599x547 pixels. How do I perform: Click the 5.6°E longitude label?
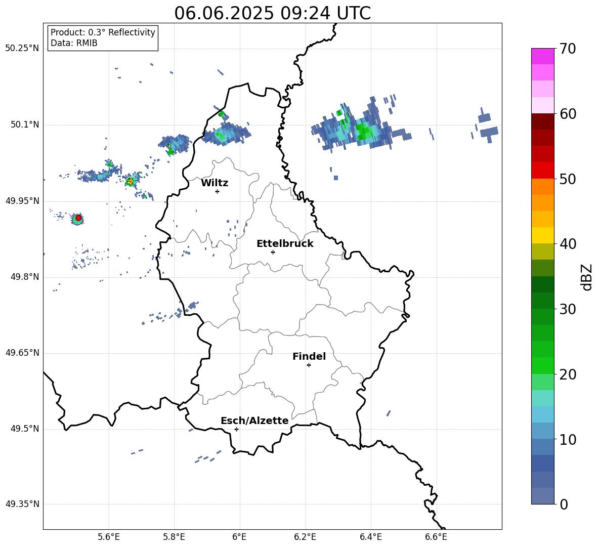point(108,537)
